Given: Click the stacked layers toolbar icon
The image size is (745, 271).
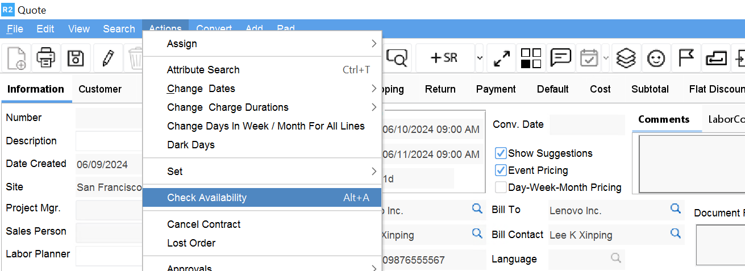Looking at the screenshot, I should 626,58.
